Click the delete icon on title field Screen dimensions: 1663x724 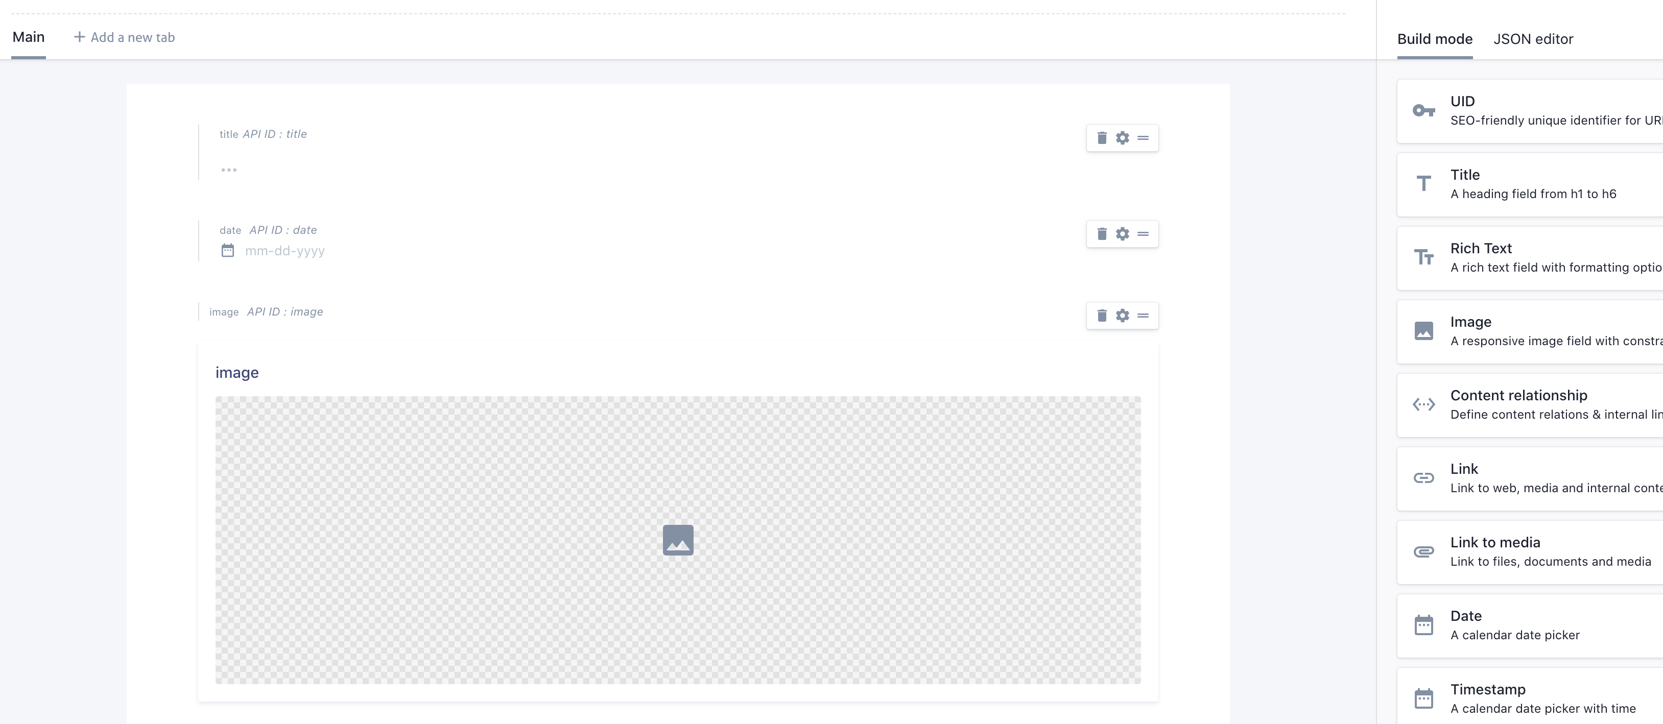(x=1102, y=138)
